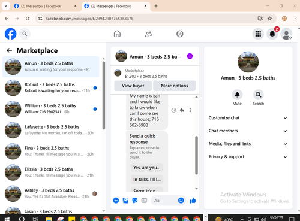The image size is (300, 221).
Task: Send quick response 'In talks. I'll l...'
Action: [x=147, y=180]
